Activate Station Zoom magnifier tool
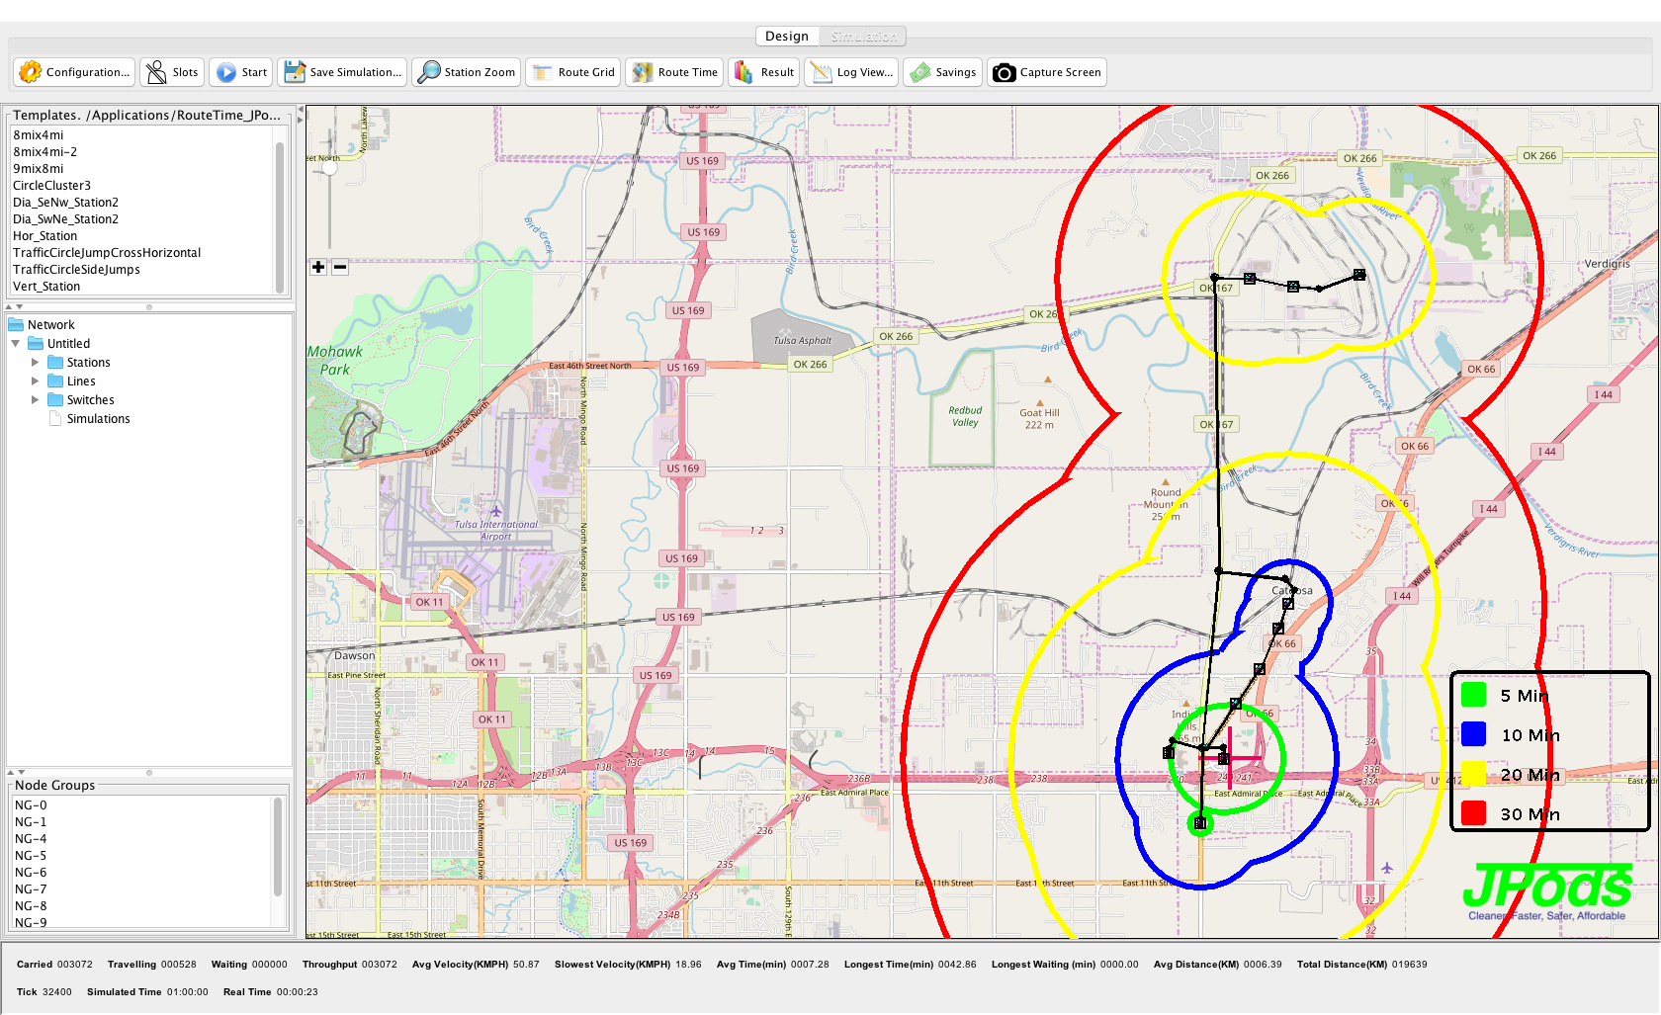1661x1015 pixels. click(x=466, y=72)
